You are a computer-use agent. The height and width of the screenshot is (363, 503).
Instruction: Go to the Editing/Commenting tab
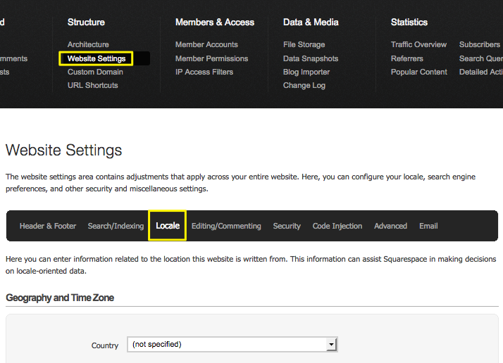click(x=226, y=226)
